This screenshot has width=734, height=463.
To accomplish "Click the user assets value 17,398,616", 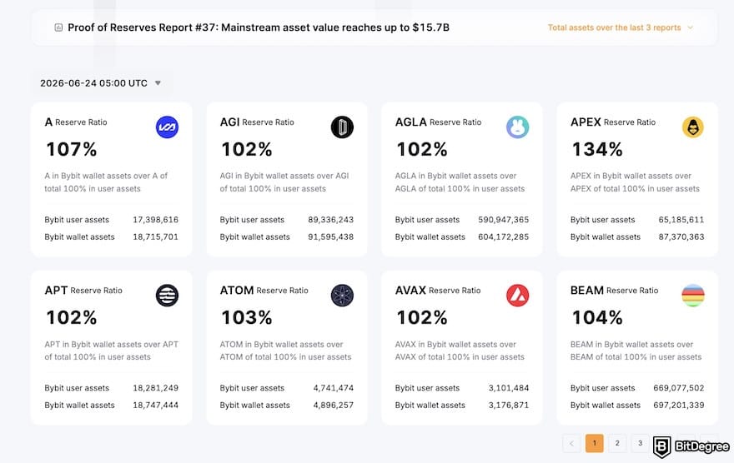I will click(x=155, y=220).
